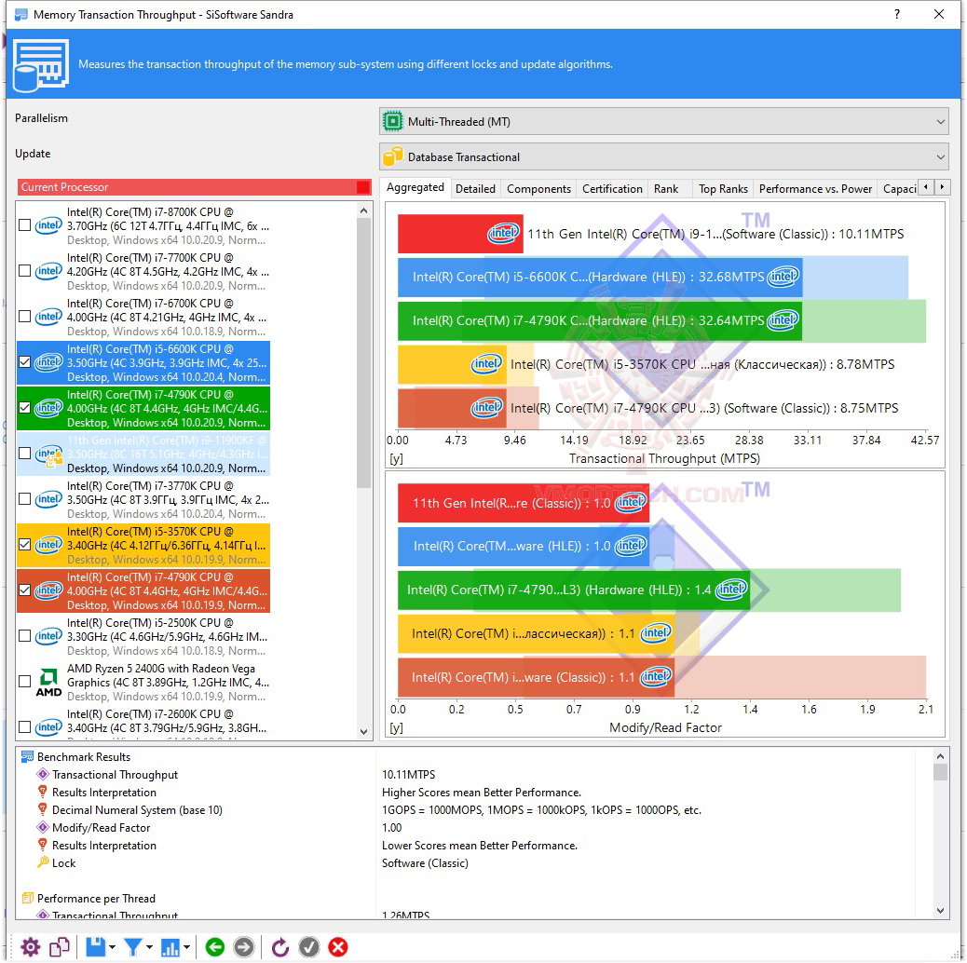The height and width of the screenshot is (963, 967).
Task: Check the i7-3770K CPU checkbox
Action: [24, 499]
